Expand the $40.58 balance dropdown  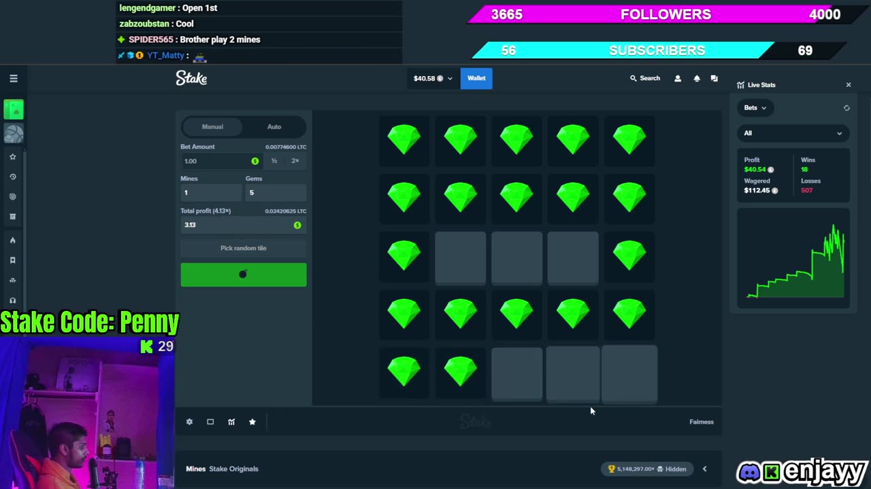click(x=433, y=78)
